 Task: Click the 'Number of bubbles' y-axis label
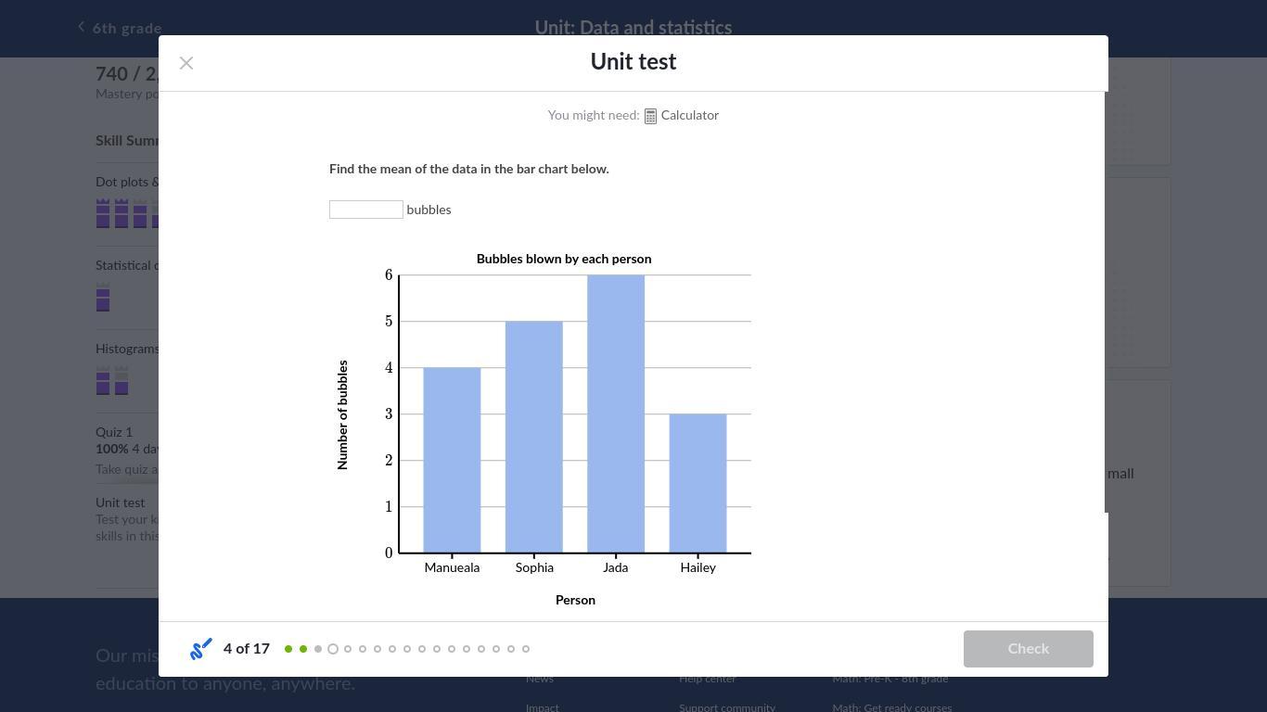(342, 415)
